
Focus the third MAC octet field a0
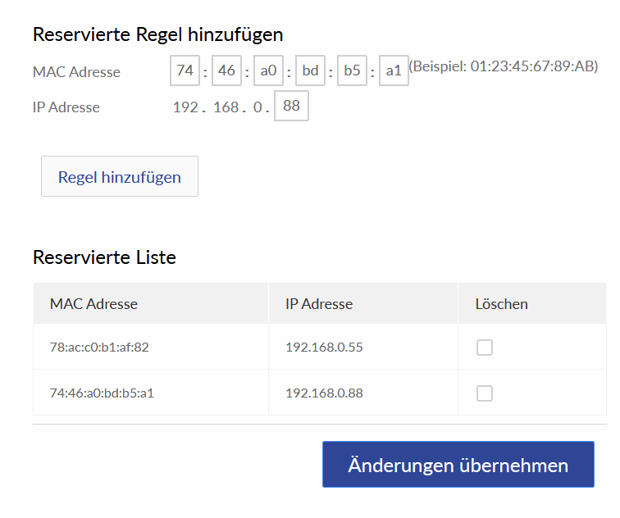(268, 71)
